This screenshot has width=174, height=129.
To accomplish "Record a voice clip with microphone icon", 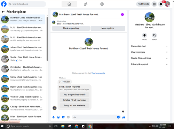I will 54,117.
